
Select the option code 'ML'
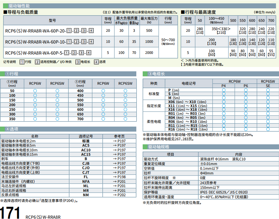86,186
